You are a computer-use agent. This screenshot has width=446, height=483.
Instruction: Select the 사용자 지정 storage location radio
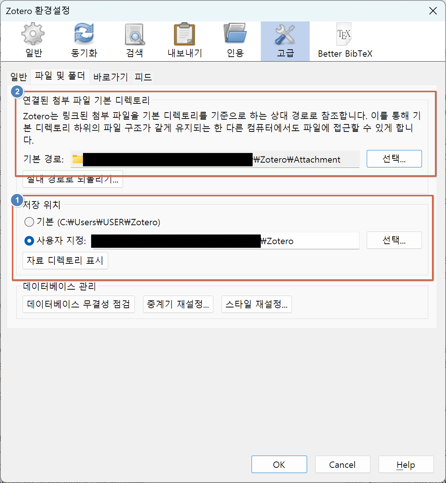coord(29,241)
